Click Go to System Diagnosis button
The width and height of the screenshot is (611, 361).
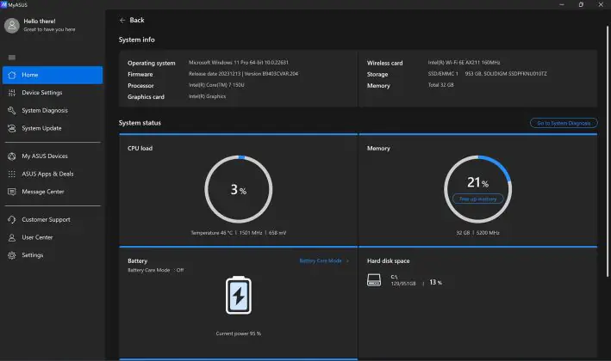pos(564,123)
